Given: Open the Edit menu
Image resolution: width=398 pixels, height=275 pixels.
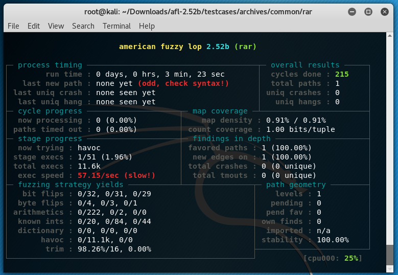Looking at the screenshot, I should [x=34, y=26].
